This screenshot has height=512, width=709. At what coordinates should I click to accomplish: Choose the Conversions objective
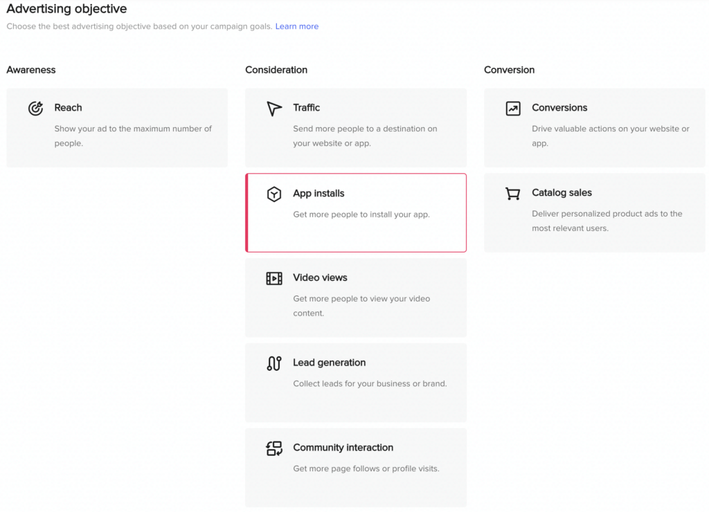point(594,127)
